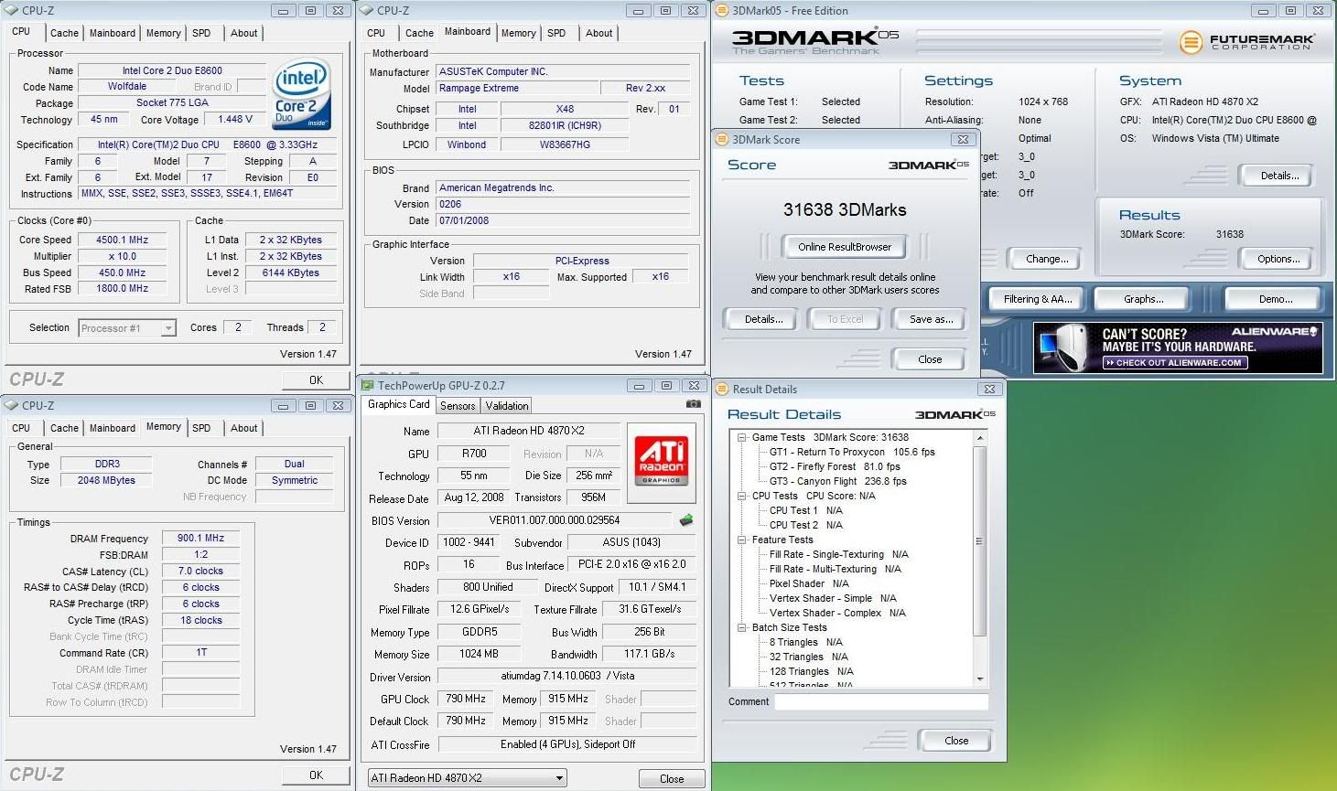Select SPD tab in CPU-Z Mainboard window
This screenshot has height=791, width=1337.
tap(556, 33)
